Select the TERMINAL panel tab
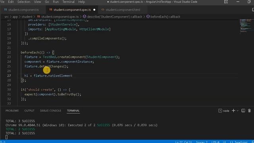The height and width of the screenshot is (143, 254). (73, 110)
